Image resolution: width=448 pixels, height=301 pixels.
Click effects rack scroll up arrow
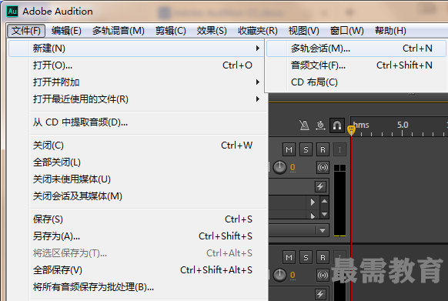pos(324,201)
